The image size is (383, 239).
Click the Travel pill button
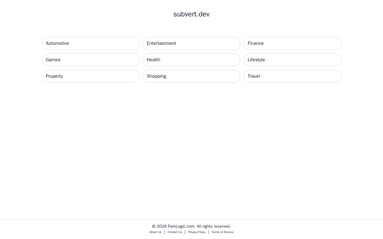click(292, 76)
